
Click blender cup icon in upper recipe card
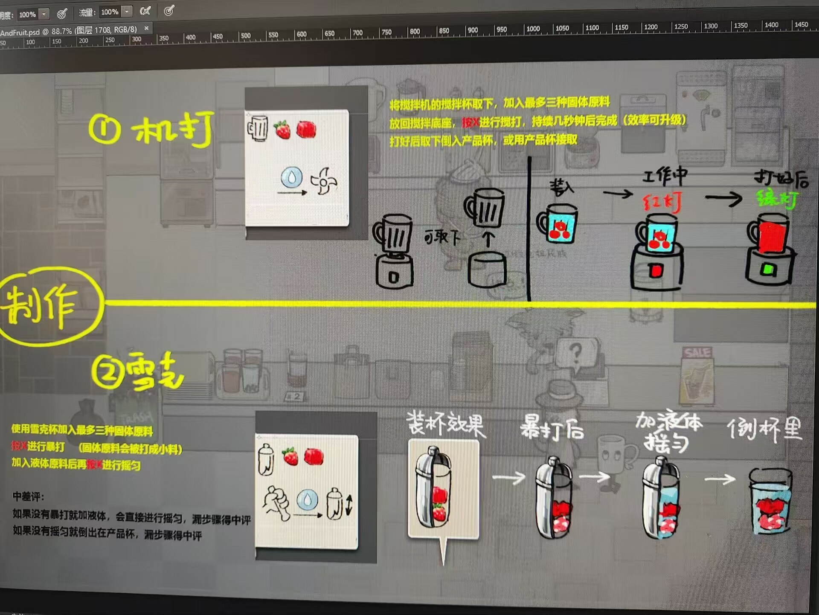(258, 128)
